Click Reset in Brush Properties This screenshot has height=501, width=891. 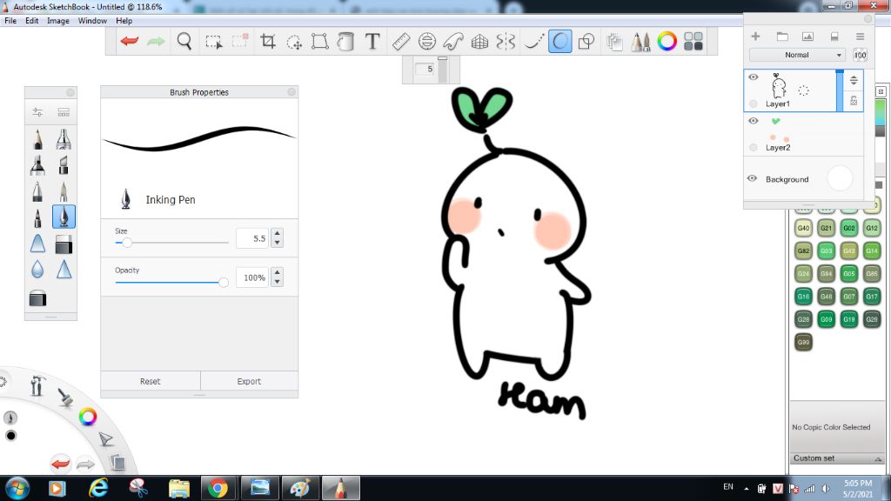coord(150,381)
